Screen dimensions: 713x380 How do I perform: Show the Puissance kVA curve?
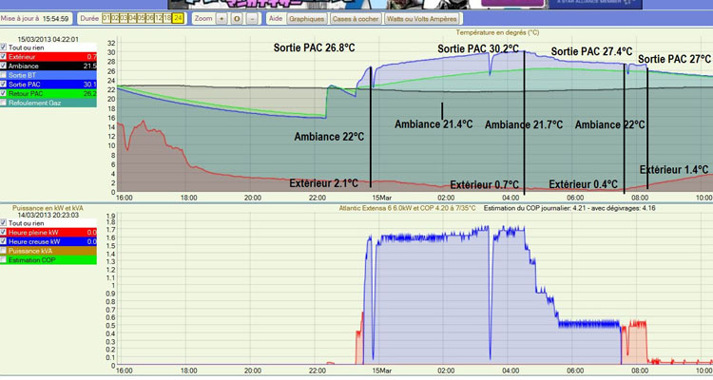pyautogui.click(x=5, y=250)
